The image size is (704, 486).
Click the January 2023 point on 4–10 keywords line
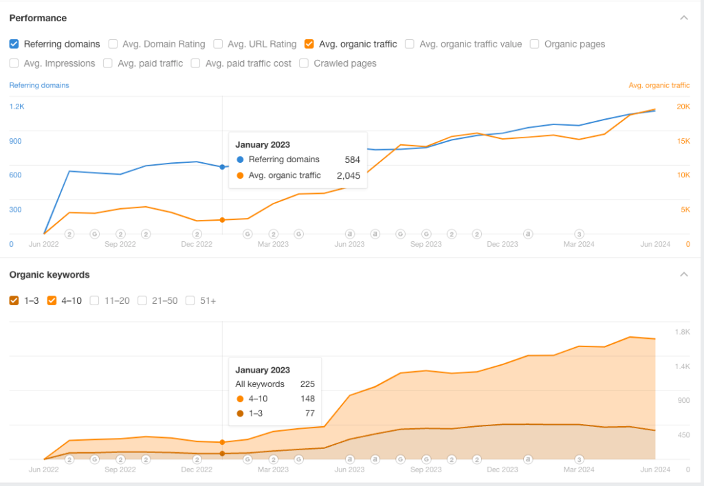click(222, 442)
